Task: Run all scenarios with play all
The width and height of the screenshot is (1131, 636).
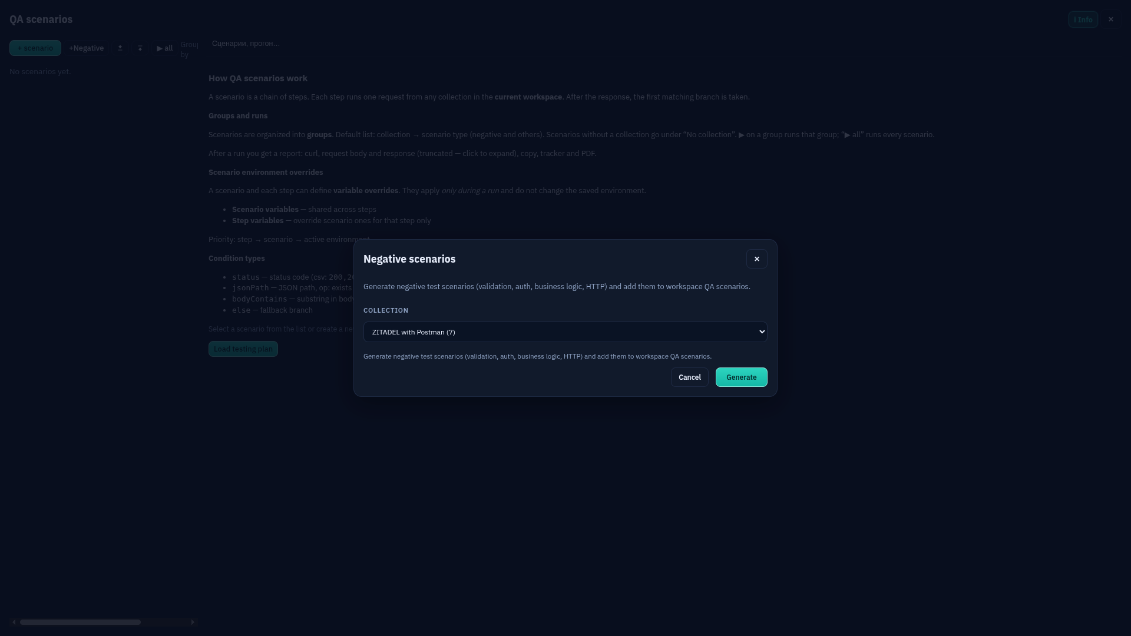Action: pyautogui.click(x=165, y=48)
